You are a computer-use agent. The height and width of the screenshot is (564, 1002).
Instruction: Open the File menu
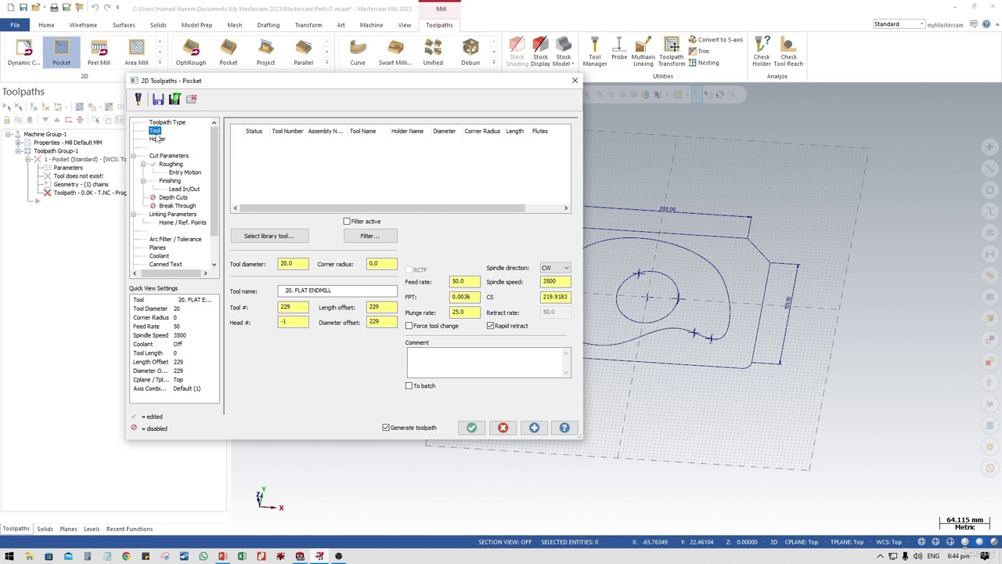pyautogui.click(x=15, y=25)
